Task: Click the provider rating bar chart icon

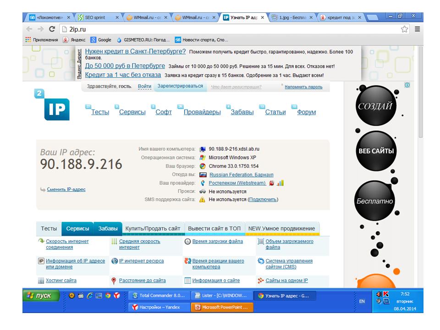Action: [280, 183]
